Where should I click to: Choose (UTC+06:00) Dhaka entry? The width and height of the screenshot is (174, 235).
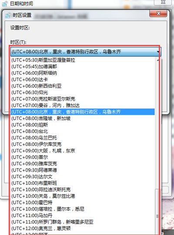click(x=82, y=79)
